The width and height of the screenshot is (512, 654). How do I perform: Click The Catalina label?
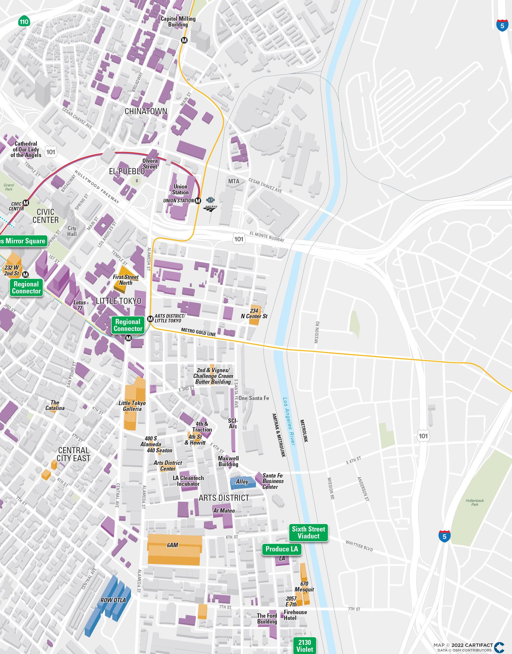[55, 405]
